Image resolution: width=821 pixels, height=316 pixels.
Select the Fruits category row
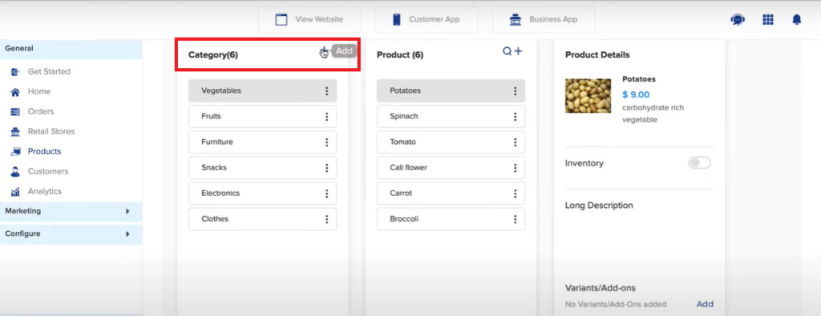point(262,117)
